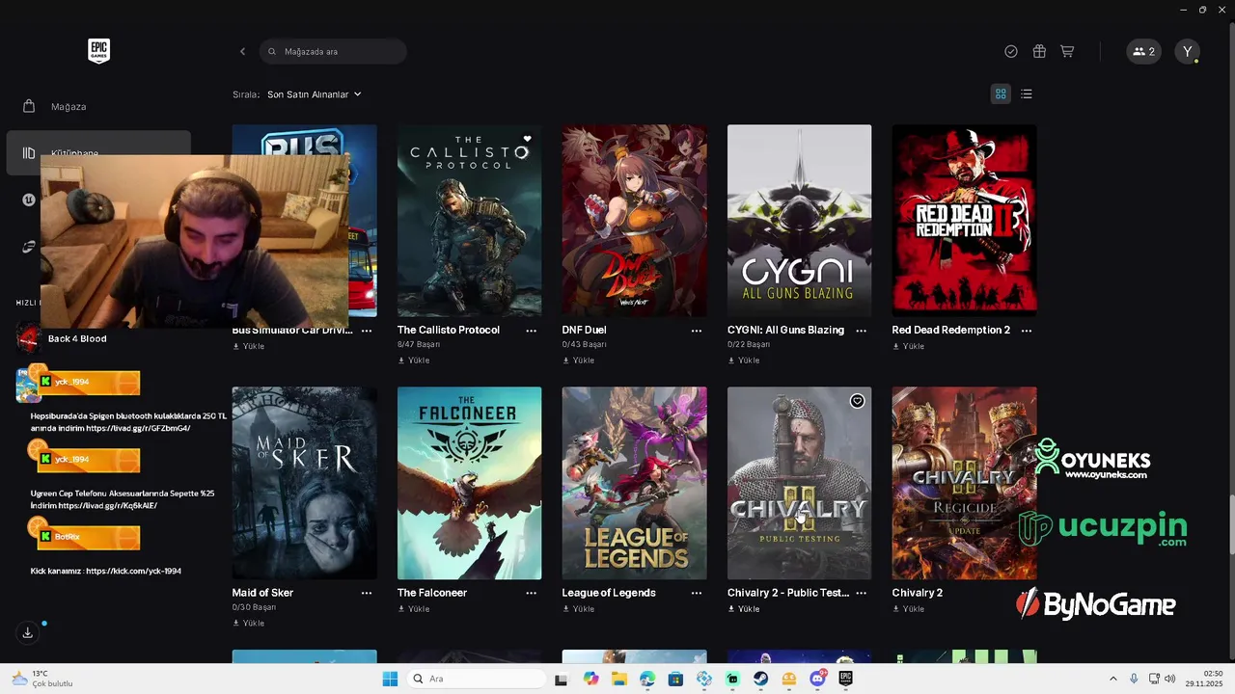The height and width of the screenshot is (694, 1235).
Task: Open the Y profile avatar menu
Action: (1188, 51)
